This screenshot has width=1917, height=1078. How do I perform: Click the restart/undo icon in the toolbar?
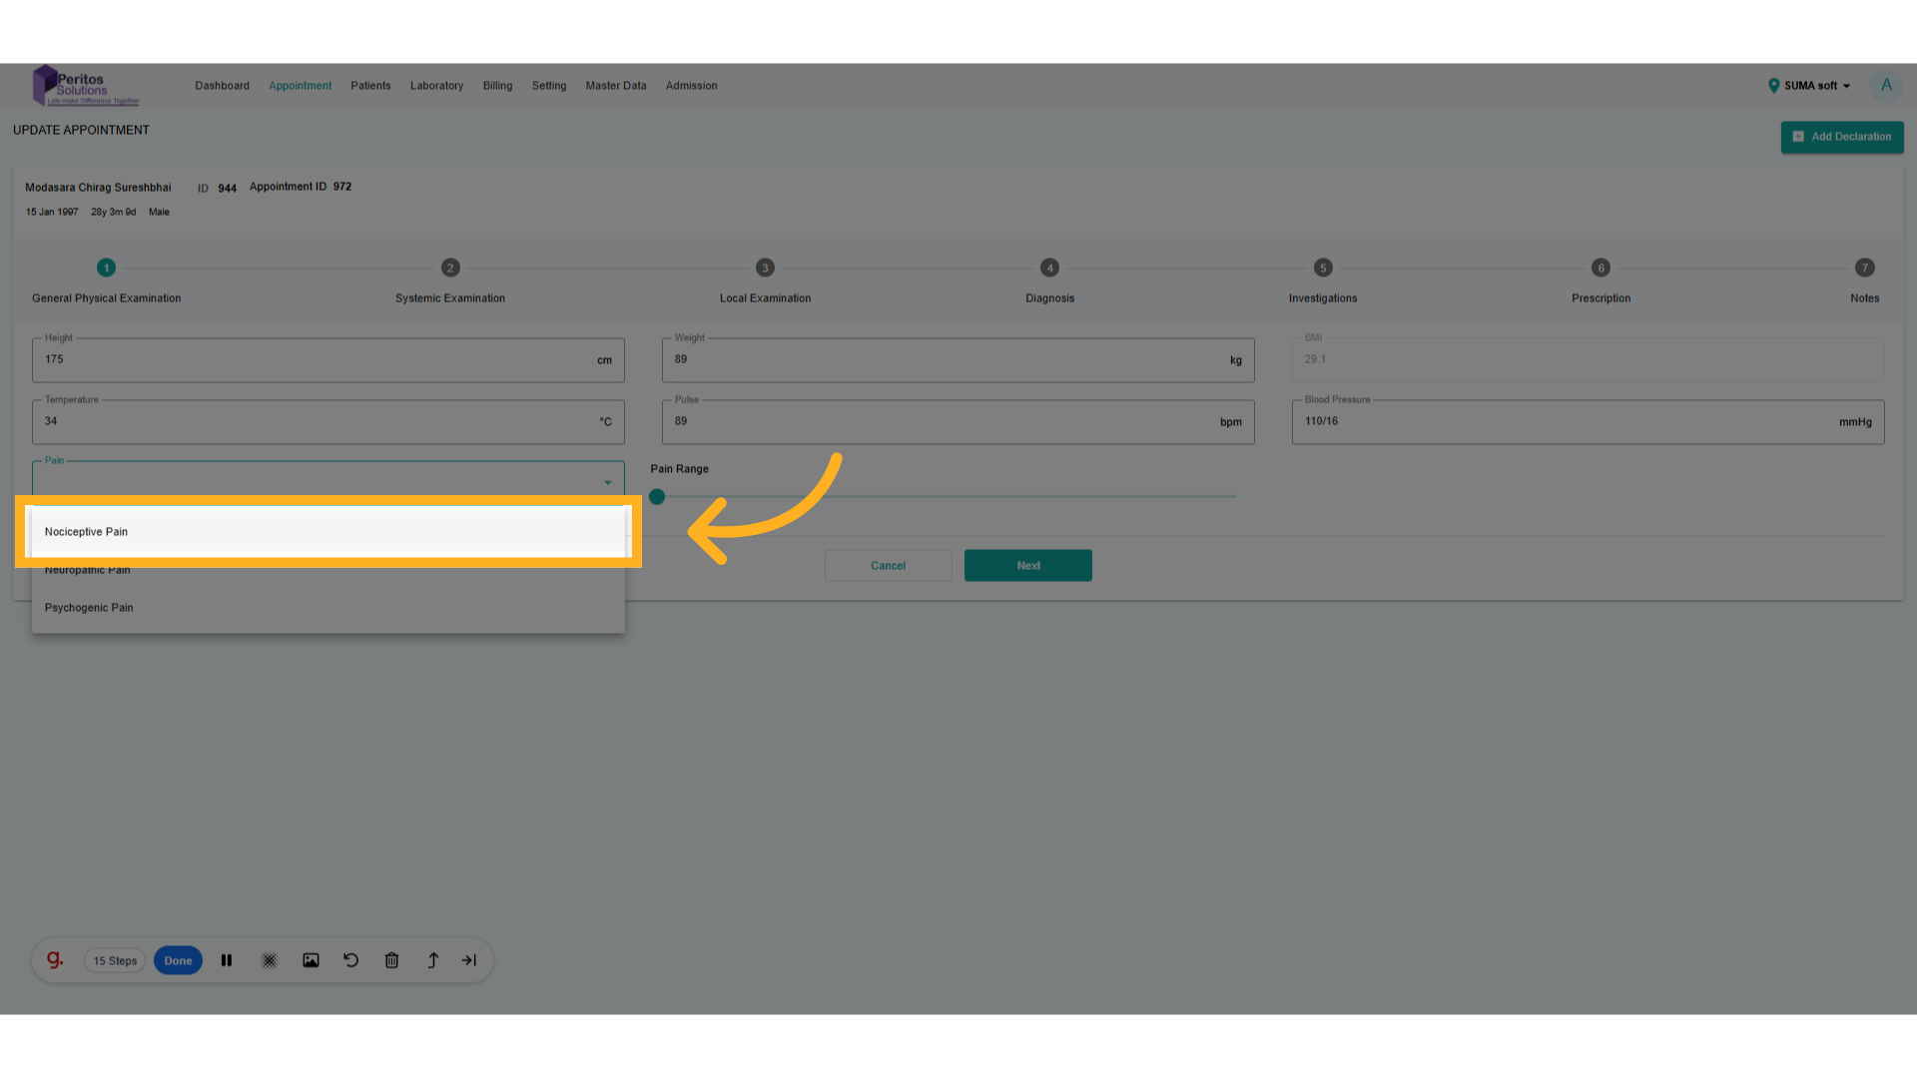click(x=350, y=960)
